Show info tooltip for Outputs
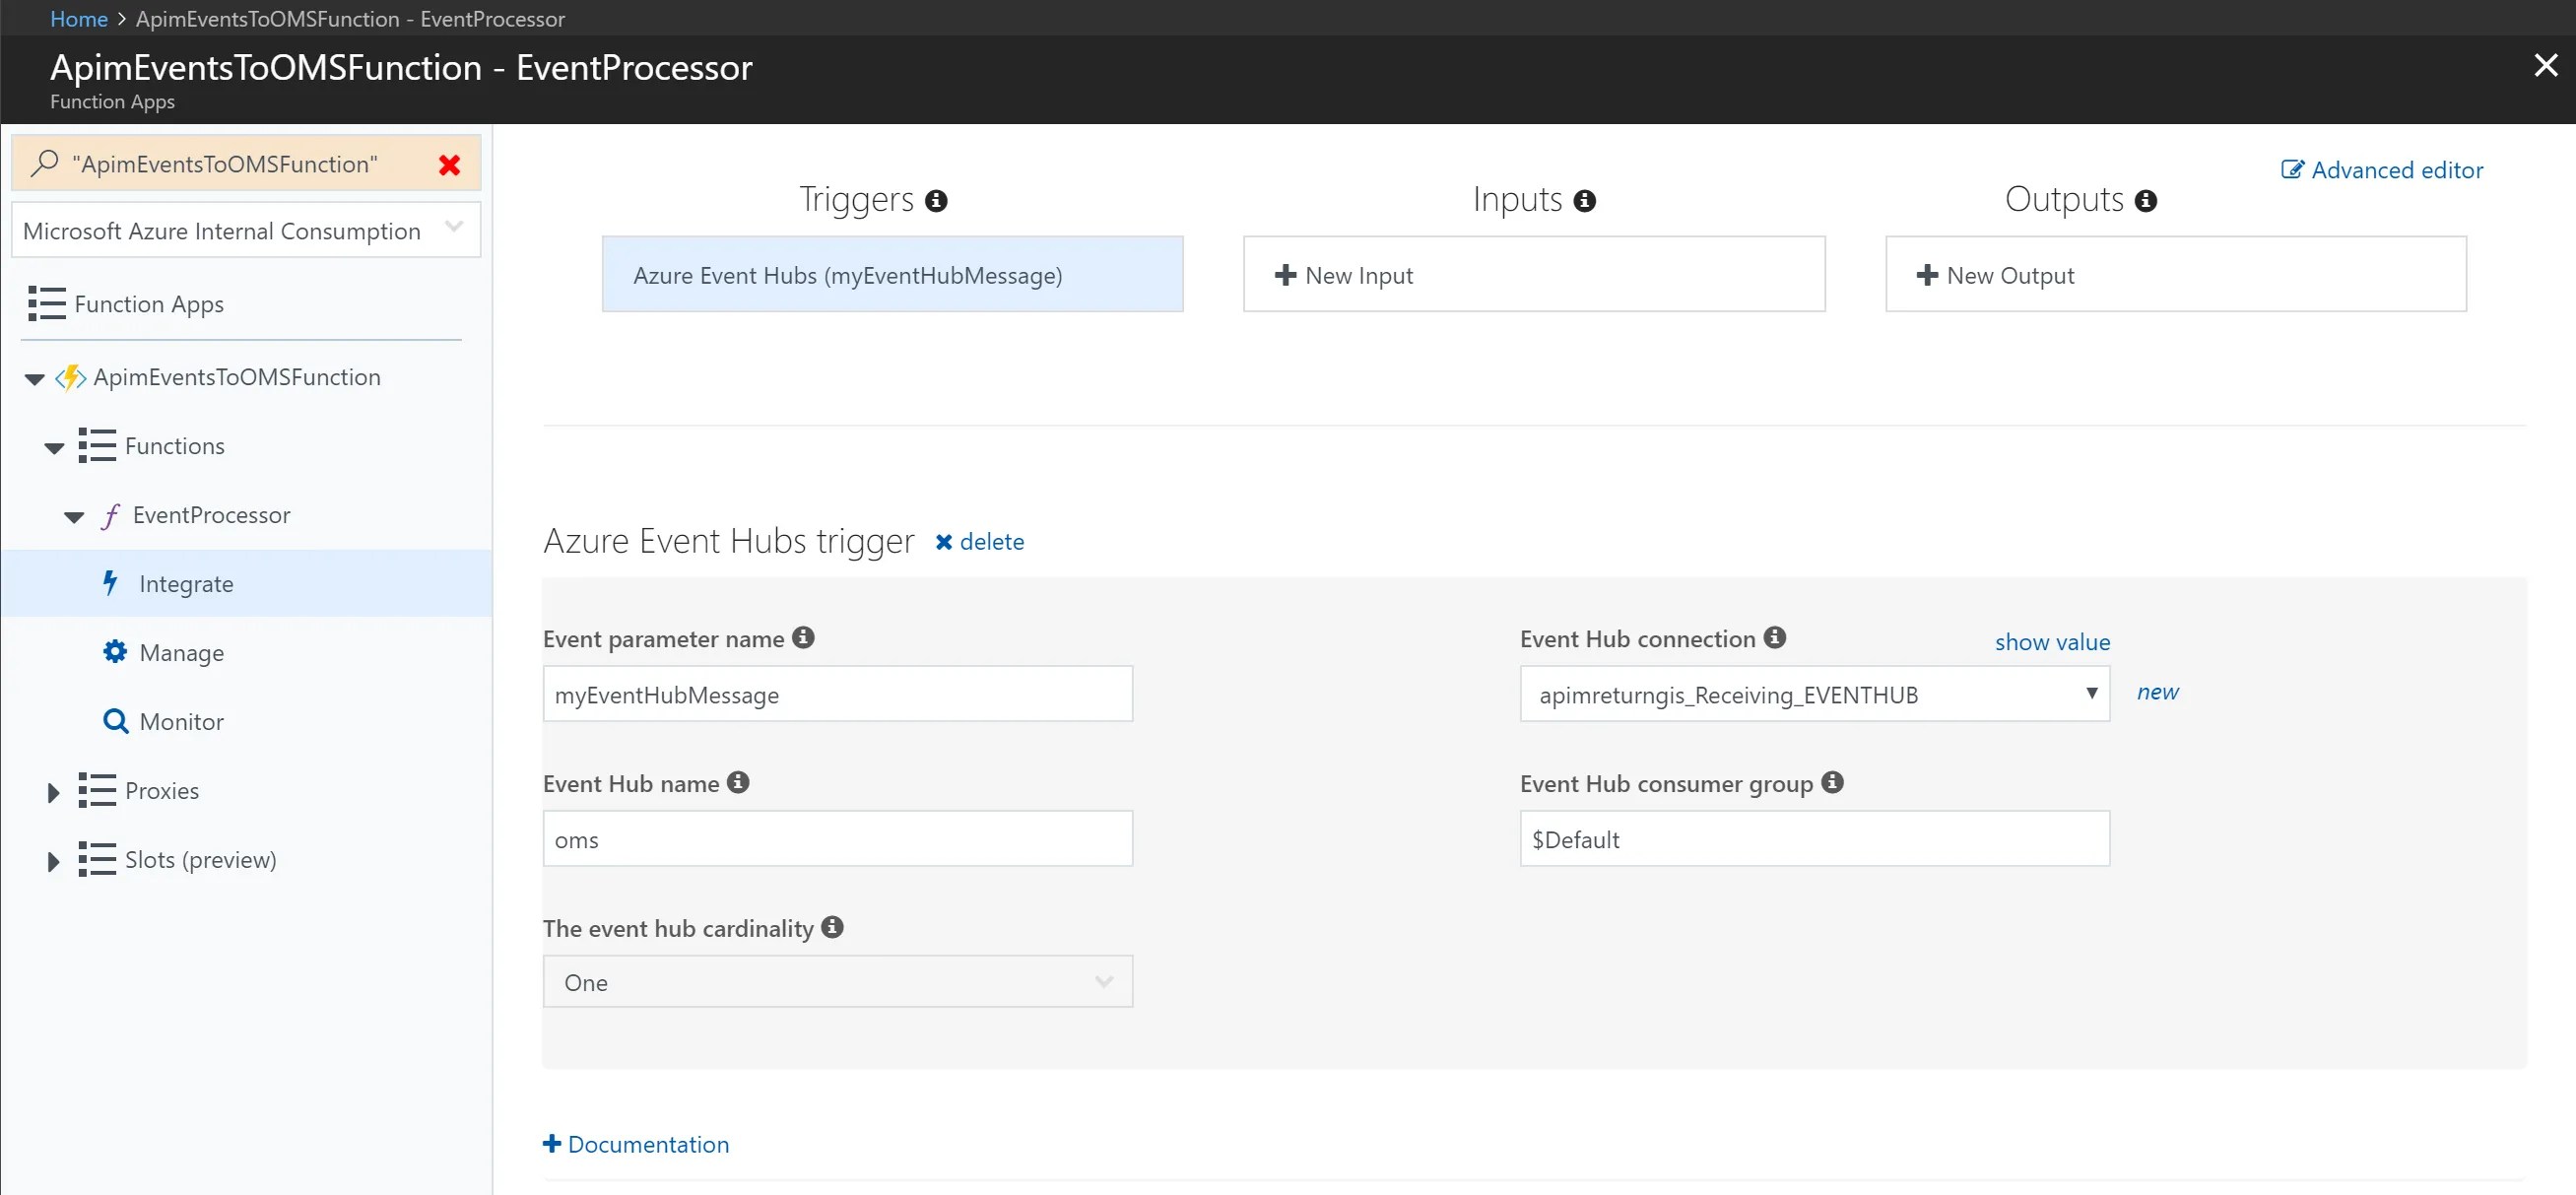Image resolution: width=2576 pixels, height=1195 pixels. click(x=2146, y=201)
